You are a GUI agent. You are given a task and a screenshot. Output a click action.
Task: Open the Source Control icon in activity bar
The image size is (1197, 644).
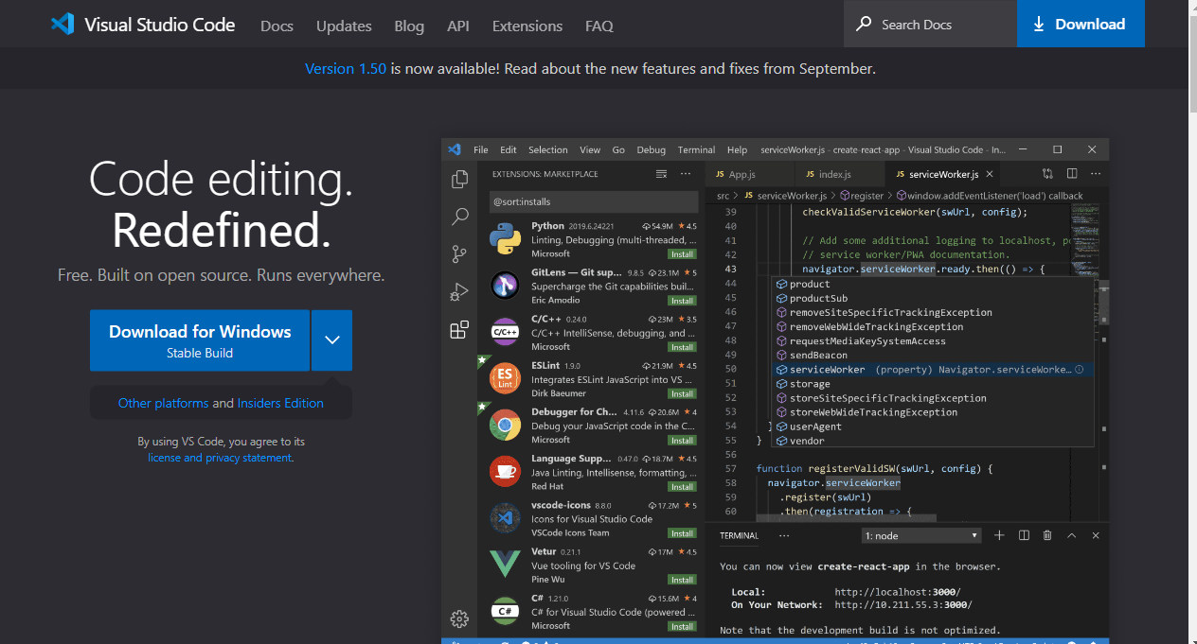pyautogui.click(x=459, y=254)
